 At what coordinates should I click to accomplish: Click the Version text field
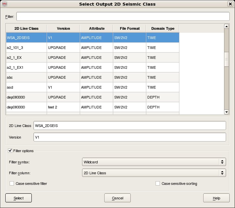(130, 137)
